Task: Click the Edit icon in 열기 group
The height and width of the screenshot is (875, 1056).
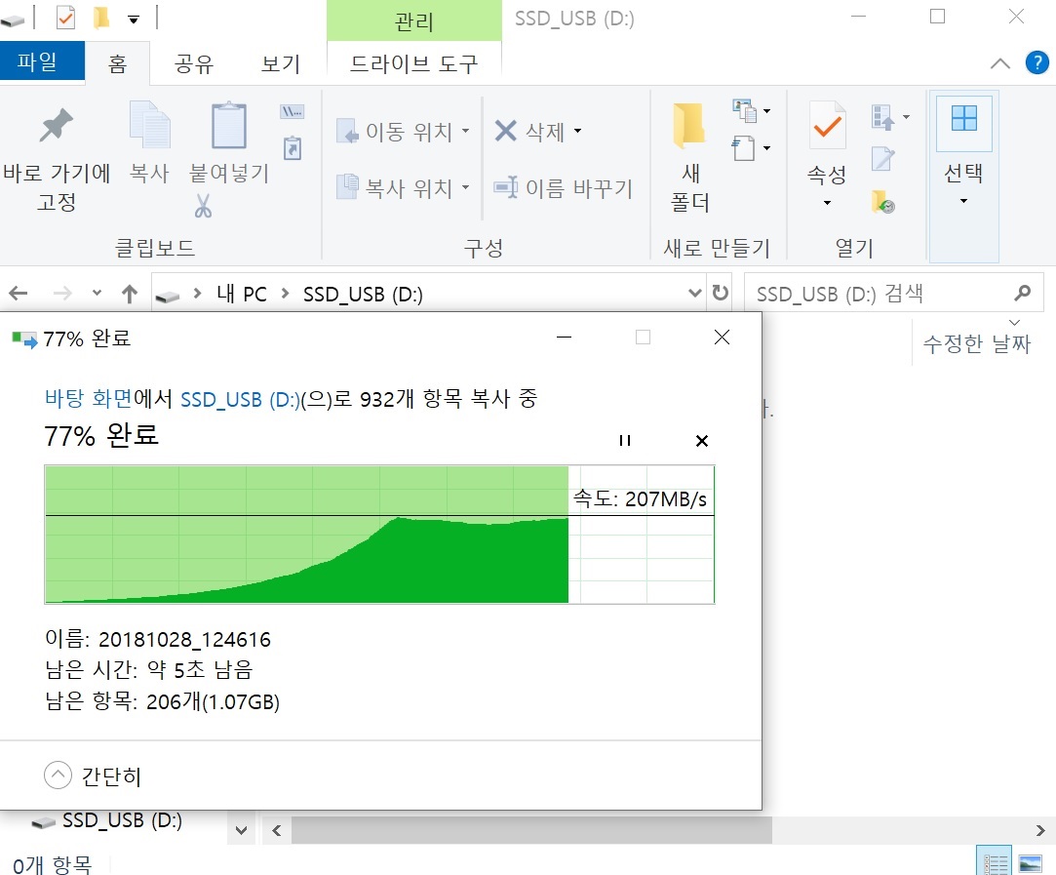Action: pyautogui.click(x=882, y=160)
